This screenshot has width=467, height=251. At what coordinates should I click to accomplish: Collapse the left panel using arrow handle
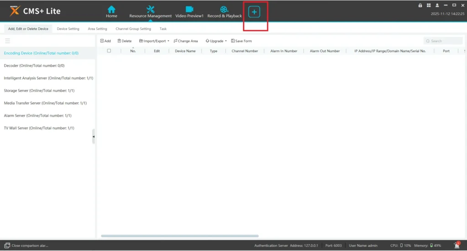(x=93, y=136)
